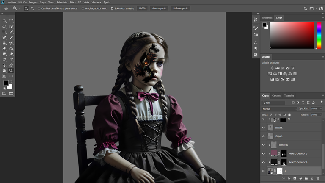
Task: Open the Capas panel menu
Action: [323, 96]
